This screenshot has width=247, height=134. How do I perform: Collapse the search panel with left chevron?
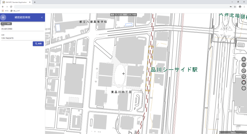click(x=42, y=17)
